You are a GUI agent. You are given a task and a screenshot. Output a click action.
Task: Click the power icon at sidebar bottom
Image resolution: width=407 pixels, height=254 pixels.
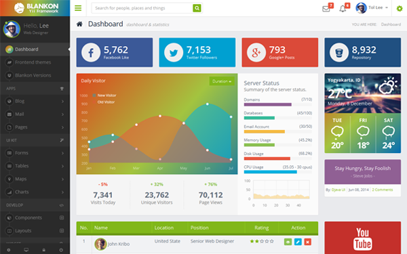[61, 250]
